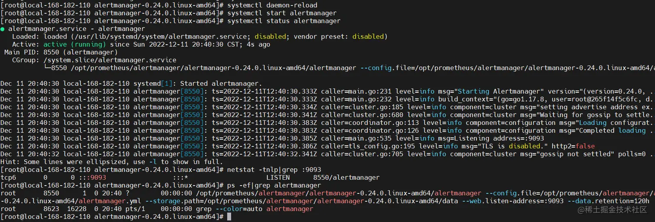The image size is (655, 222).
Task: Click PID '8623' in the grep process row
Action: click(x=51, y=208)
